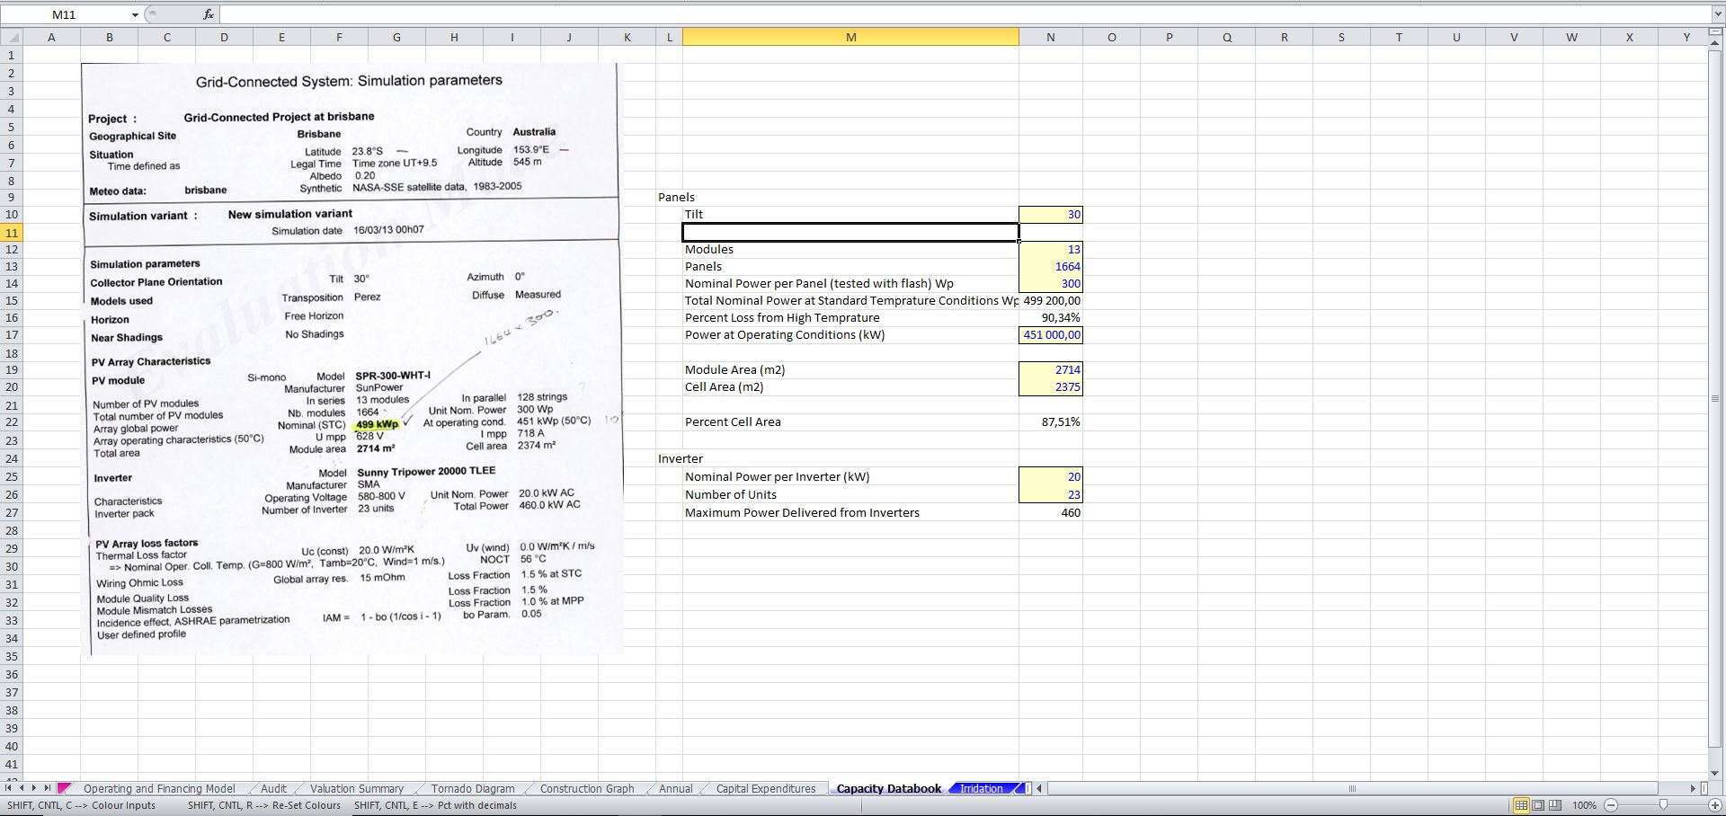Open the Annual sheet tab
The image size is (1726, 816).
(675, 788)
